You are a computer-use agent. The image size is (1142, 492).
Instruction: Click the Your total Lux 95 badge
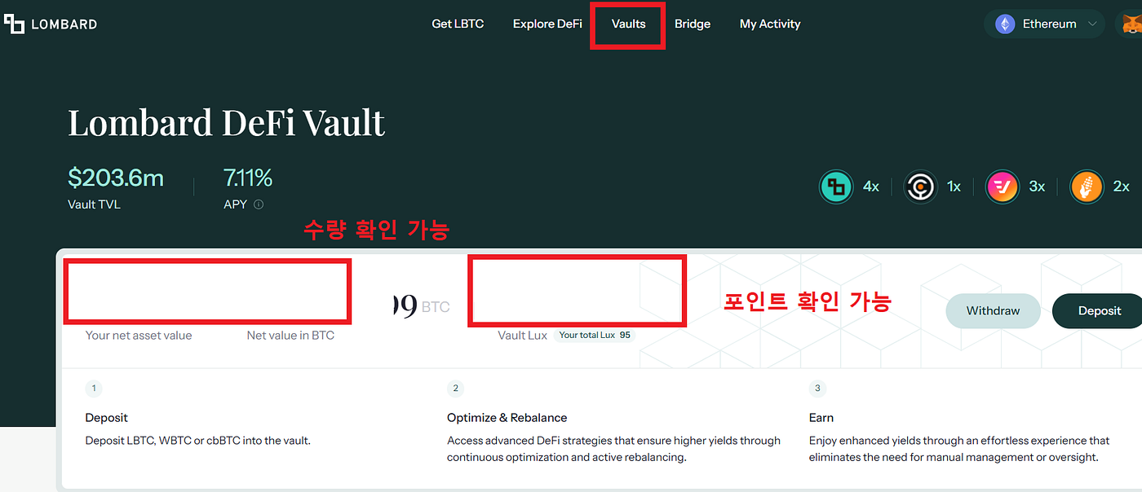coord(595,335)
